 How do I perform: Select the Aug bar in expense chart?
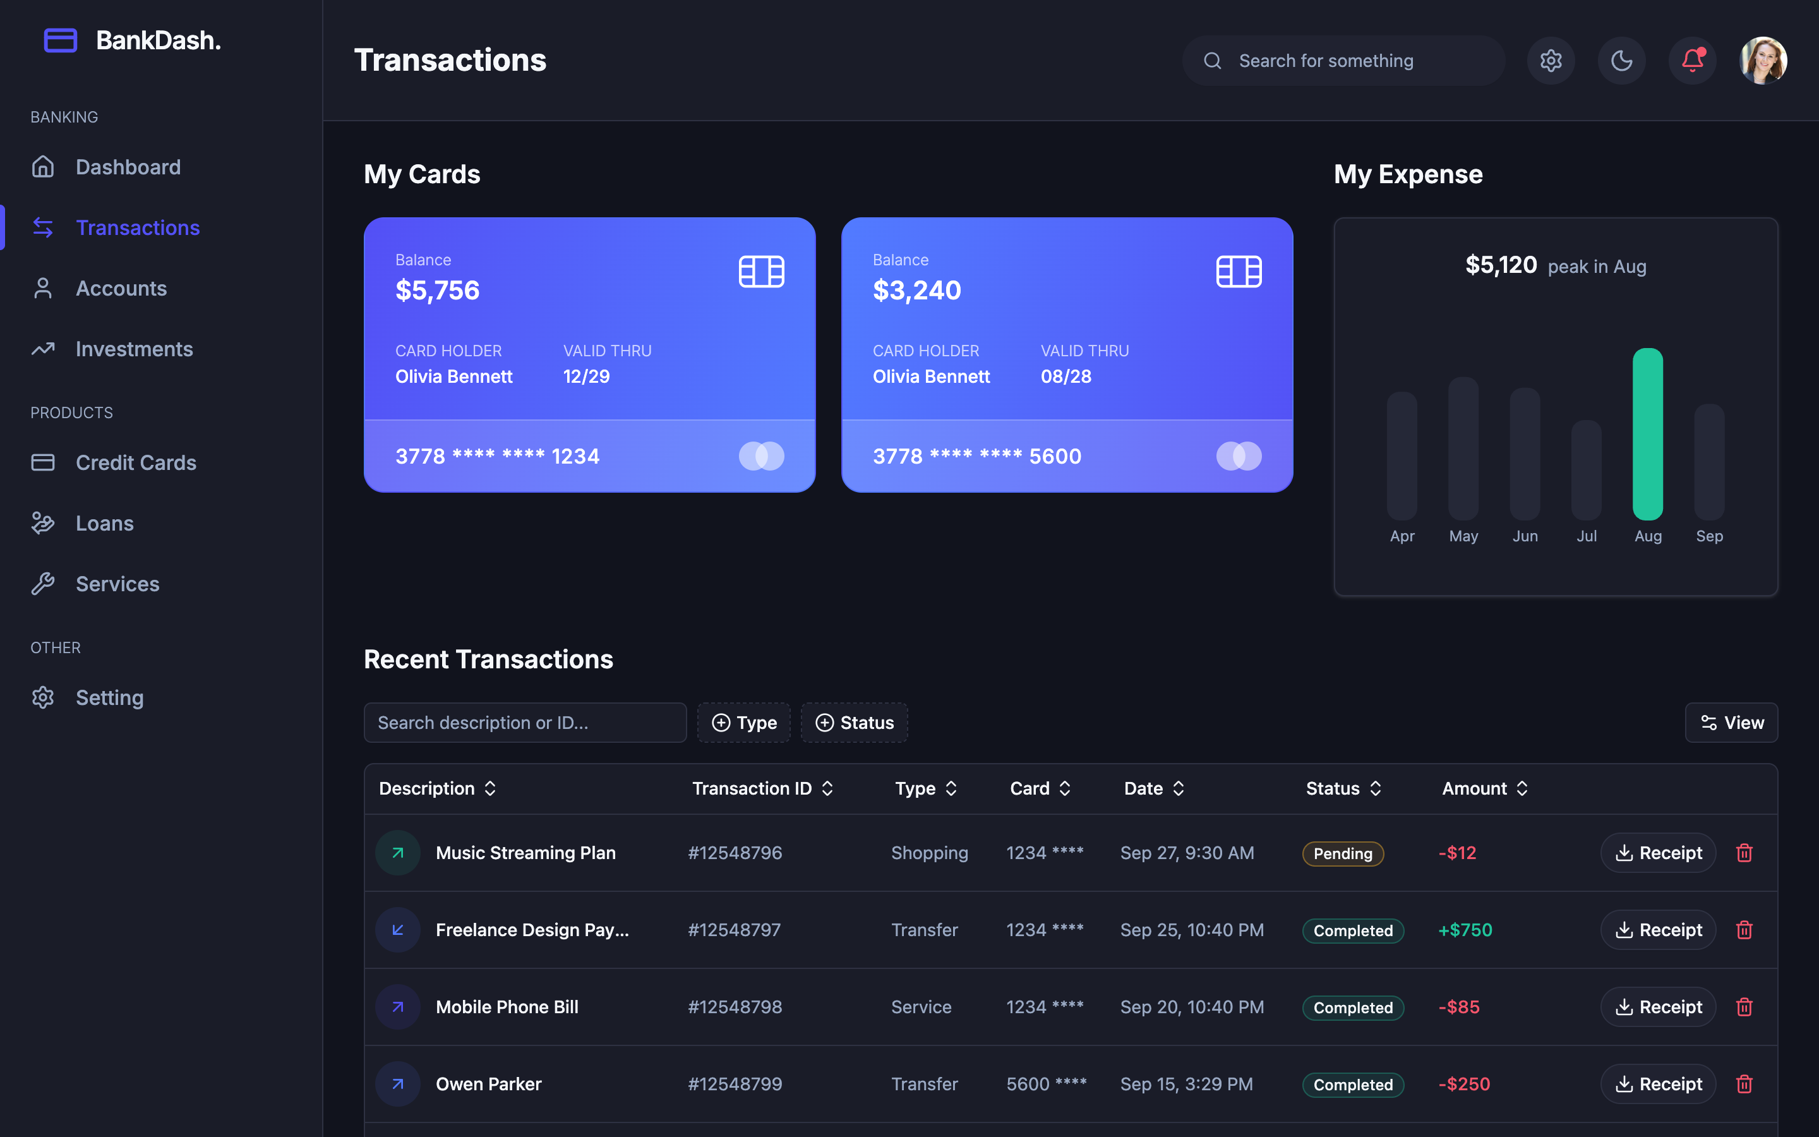[1648, 434]
